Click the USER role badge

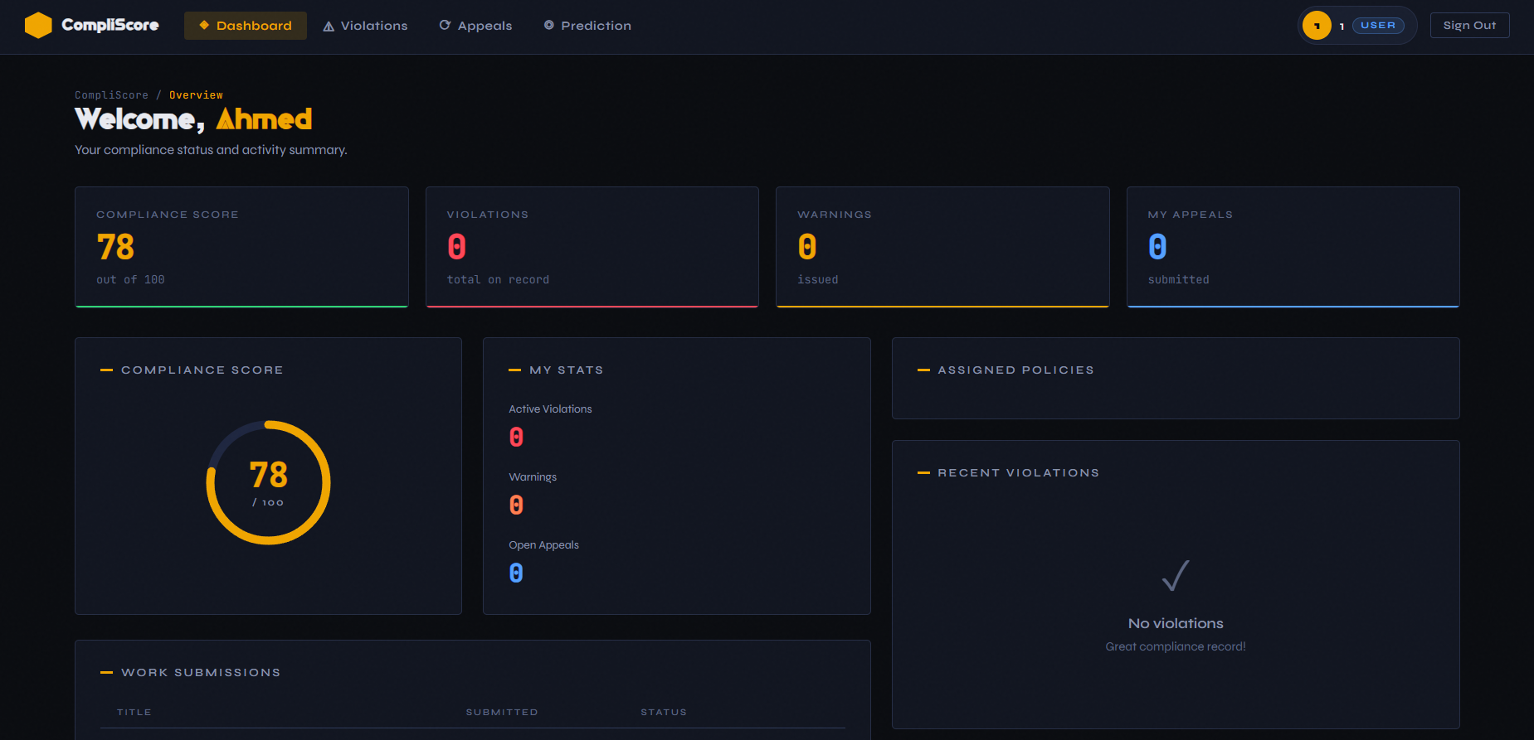(x=1378, y=26)
